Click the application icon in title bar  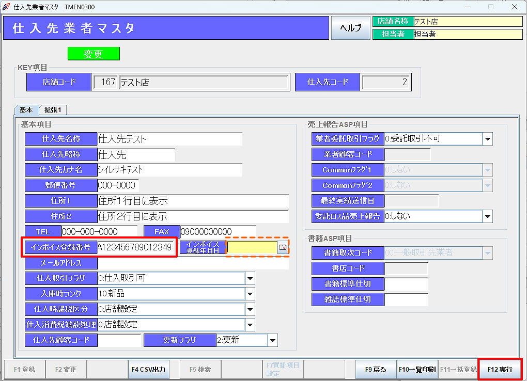[x=6, y=7]
